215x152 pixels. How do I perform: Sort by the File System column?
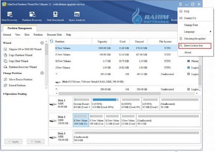coord(165,41)
